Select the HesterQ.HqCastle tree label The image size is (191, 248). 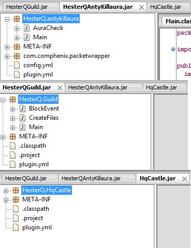point(47,190)
